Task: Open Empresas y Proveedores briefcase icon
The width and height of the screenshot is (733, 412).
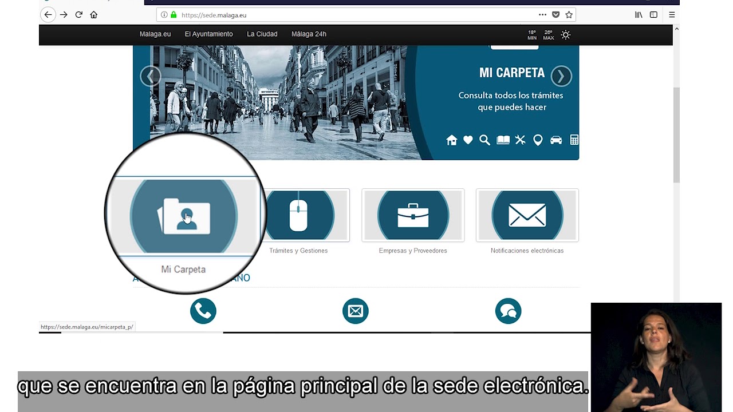Action: point(412,215)
